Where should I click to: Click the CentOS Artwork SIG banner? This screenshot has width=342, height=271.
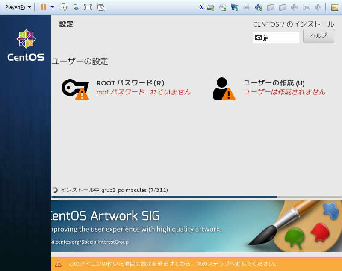196,226
